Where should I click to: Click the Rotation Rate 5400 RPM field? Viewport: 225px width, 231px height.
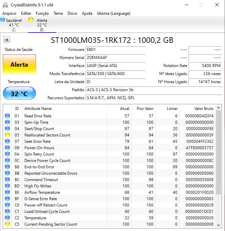click(x=205, y=66)
